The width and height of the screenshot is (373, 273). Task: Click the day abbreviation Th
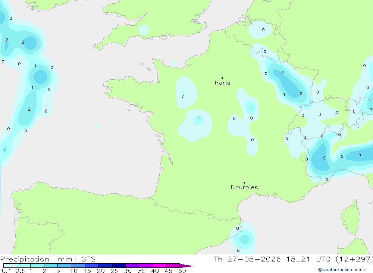tap(218, 259)
